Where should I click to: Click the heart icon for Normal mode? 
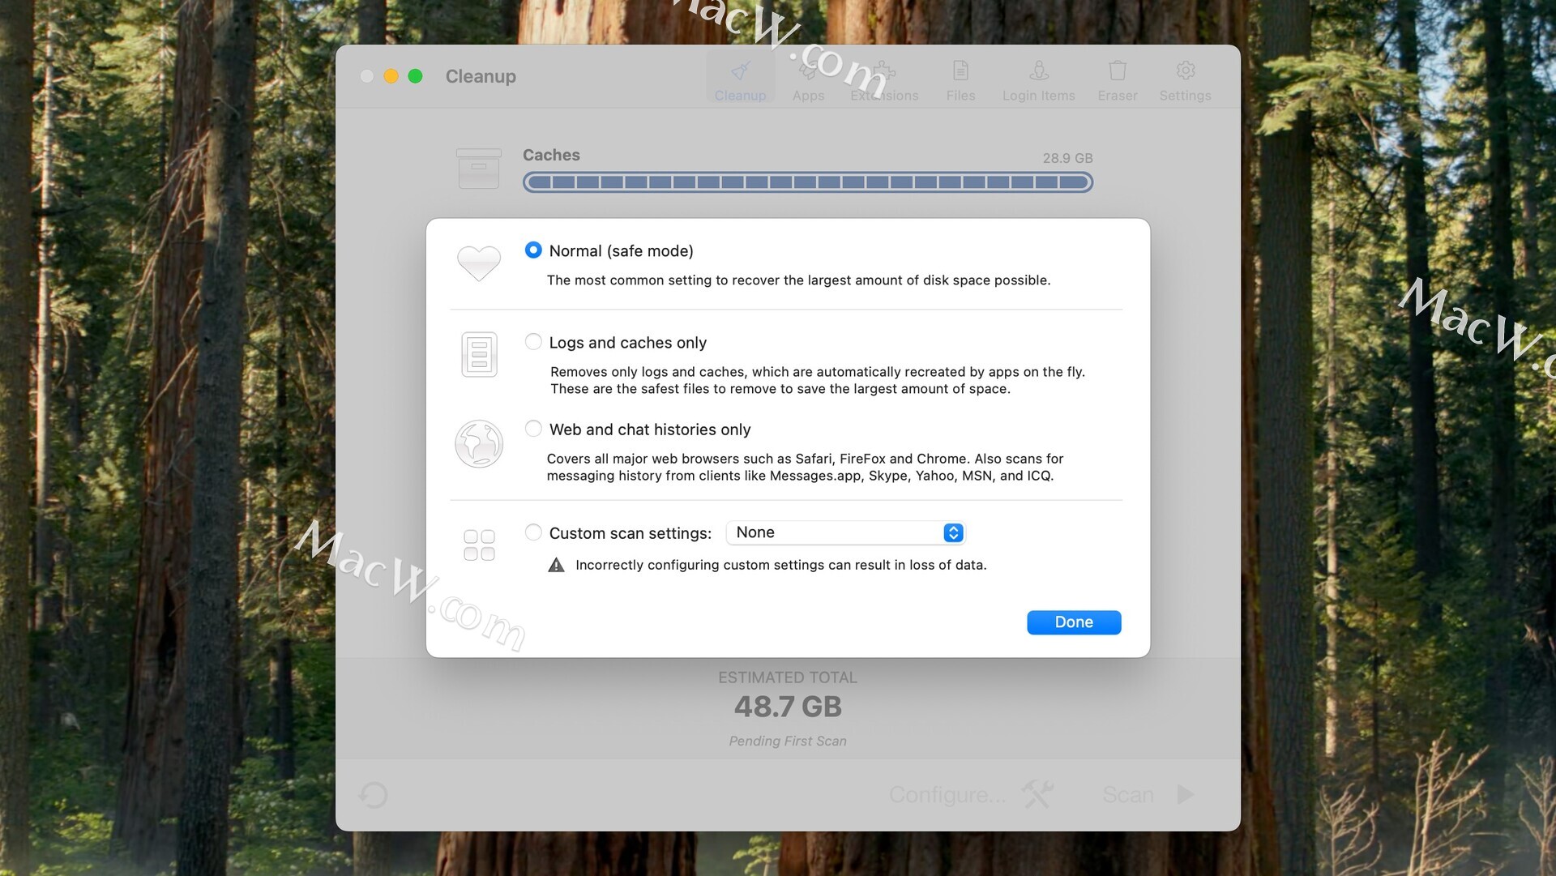479,263
